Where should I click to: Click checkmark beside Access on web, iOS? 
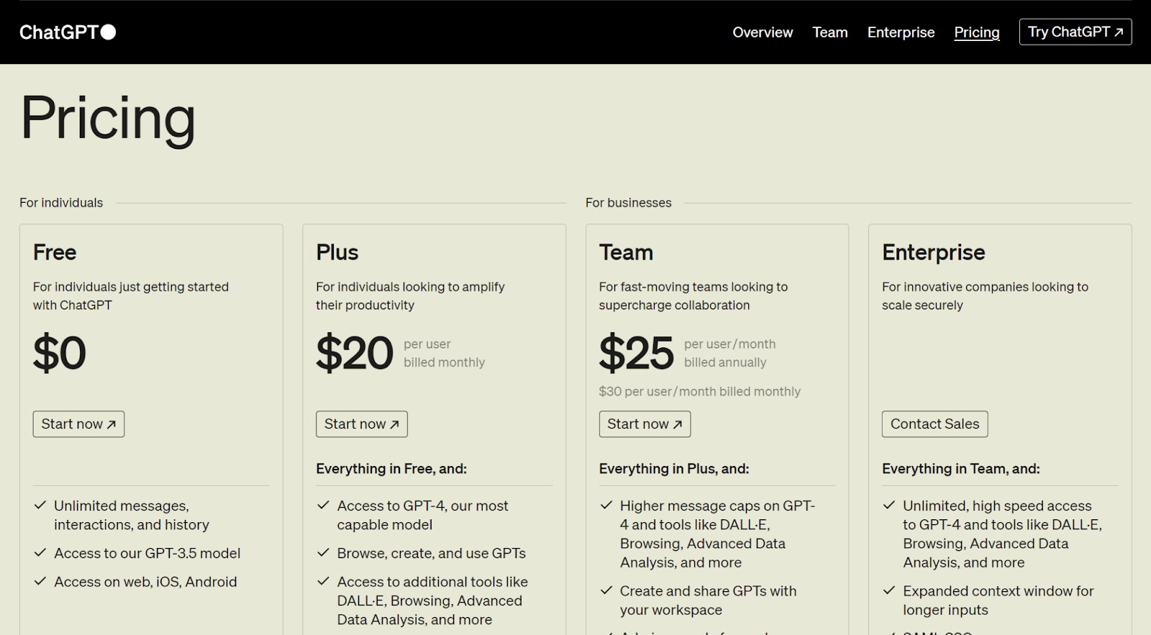click(40, 581)
